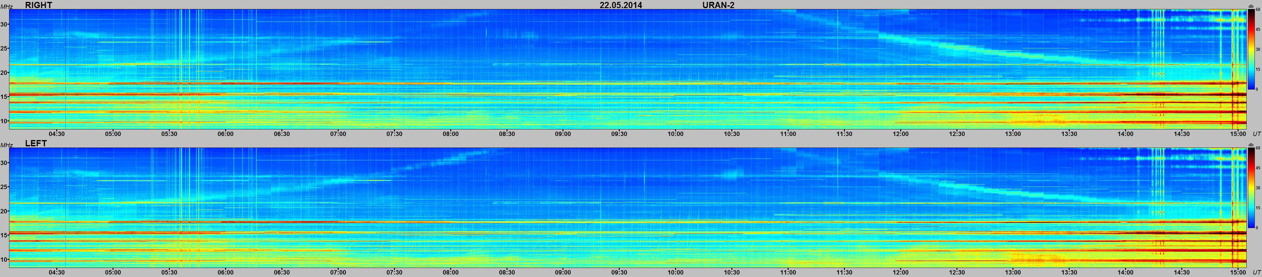Click 12:30 tick on RIGHT panel time axis

[957, 134]
